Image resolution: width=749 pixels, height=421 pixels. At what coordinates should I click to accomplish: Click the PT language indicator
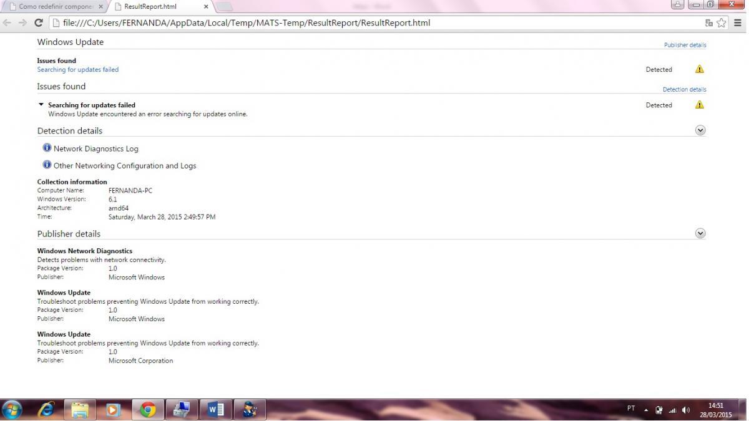point(631,409)
